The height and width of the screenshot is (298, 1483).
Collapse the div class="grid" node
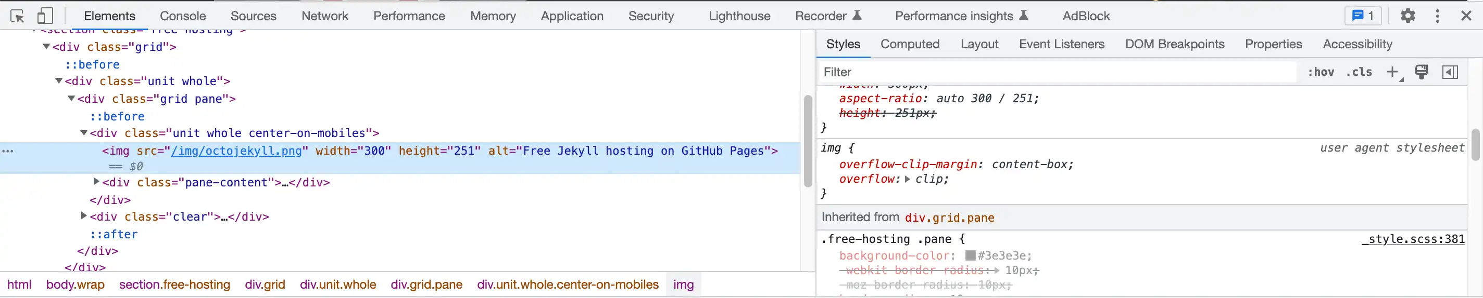(x=47, y=47)
